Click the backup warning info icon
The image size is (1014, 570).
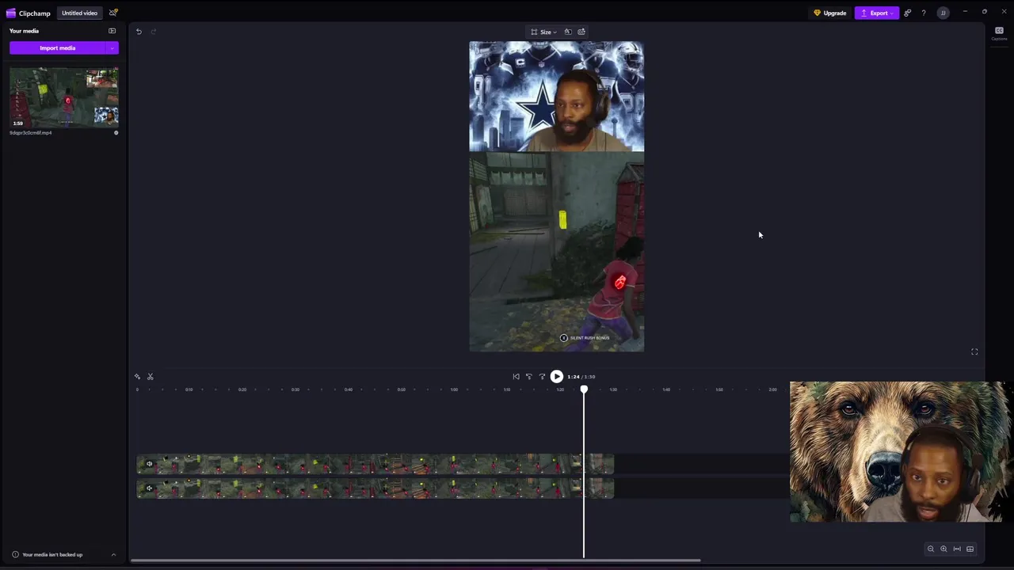pos(15,555)
